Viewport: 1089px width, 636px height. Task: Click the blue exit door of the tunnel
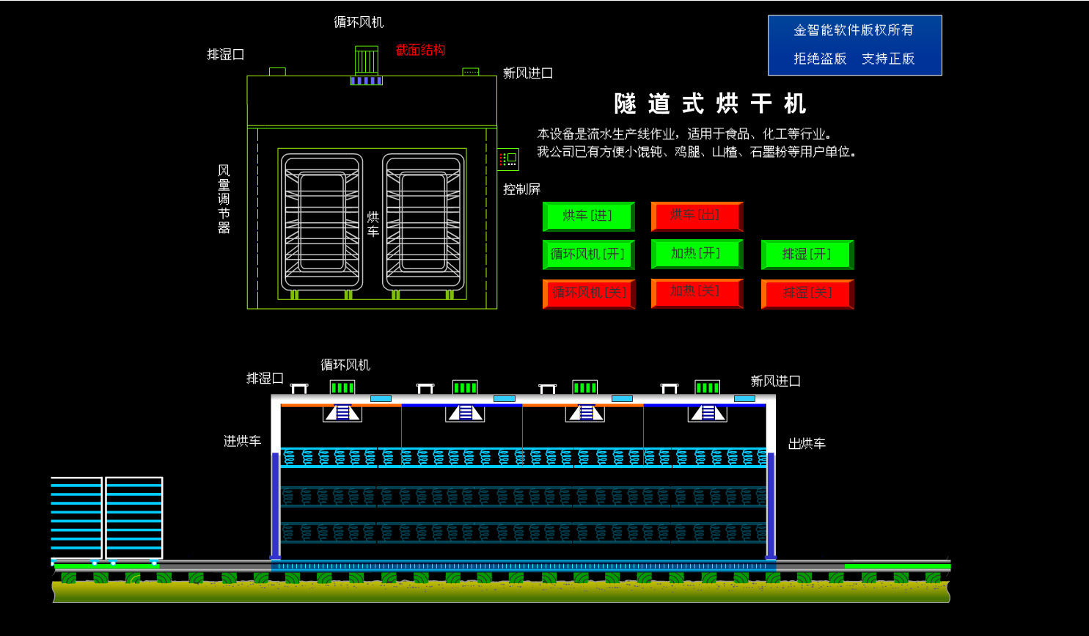point(771,505)
